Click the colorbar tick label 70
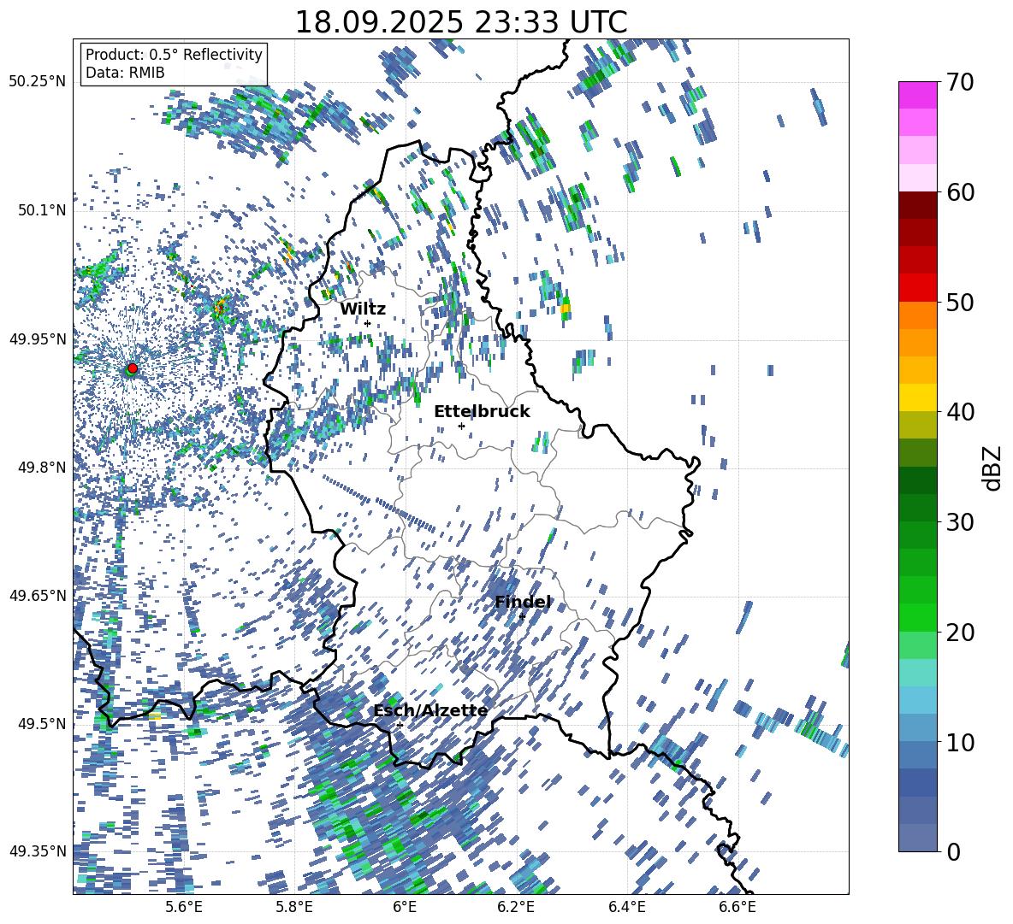1013x924 pixels. click(960, 83)
